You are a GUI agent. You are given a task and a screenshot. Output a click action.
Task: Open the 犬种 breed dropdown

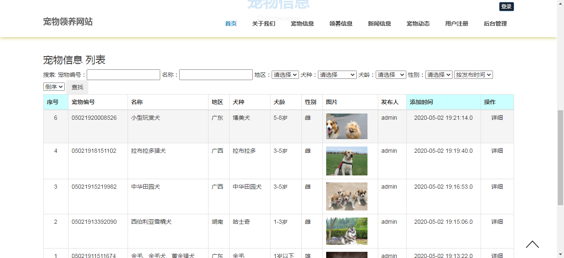pos(337,75)
